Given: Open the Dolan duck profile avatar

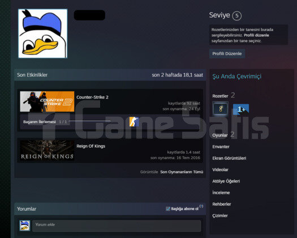Looking at the screenshot, I should click(x=43, y=33).
